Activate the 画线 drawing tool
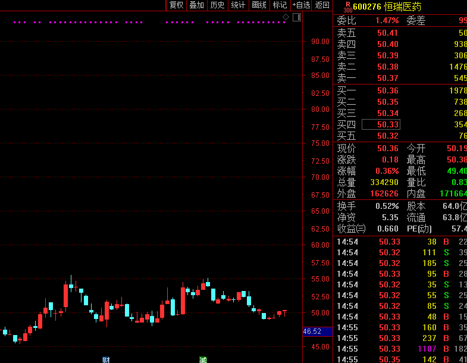467x363 pixels. (x=259, y=5)
